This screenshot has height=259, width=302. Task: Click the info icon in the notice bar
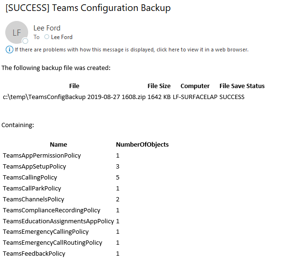click(9, 50)
